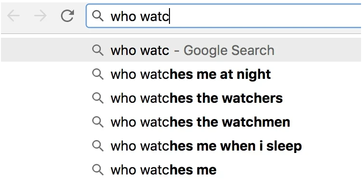Pick the last suggestion 'who watches me'
Viewport: 362px width, 185px height.
tap(181, 170)
